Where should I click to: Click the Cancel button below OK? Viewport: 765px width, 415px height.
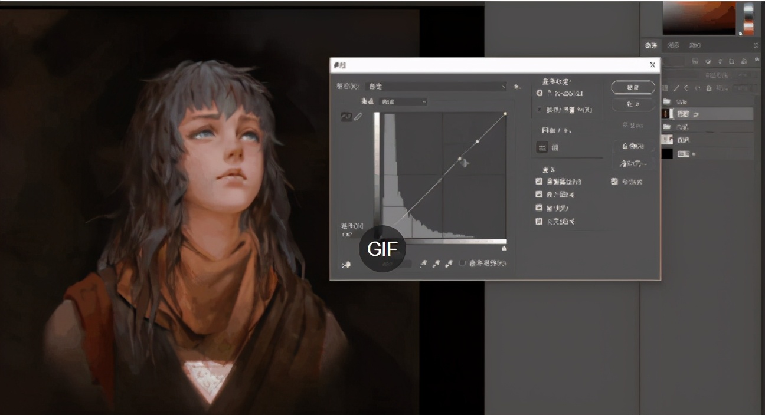633,104
